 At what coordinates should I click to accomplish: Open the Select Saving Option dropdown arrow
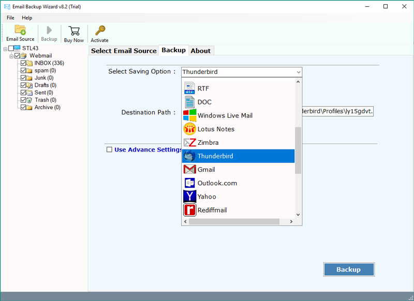click(x=299, y=72)
